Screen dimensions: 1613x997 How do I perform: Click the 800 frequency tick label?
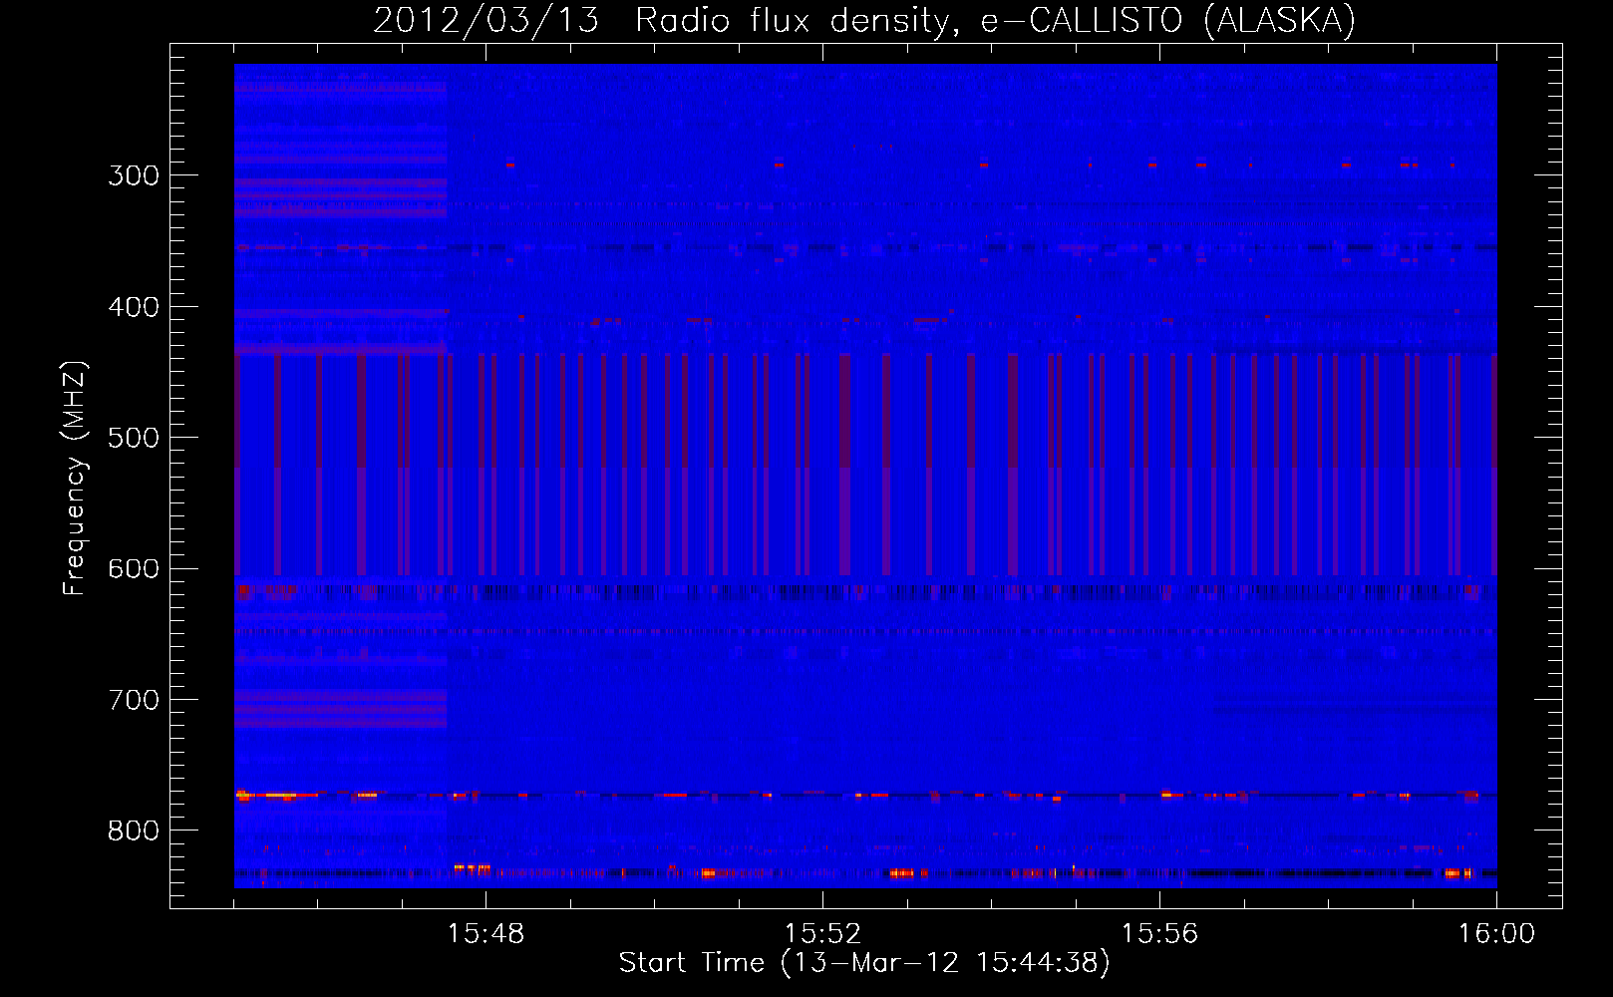(134, 831)
